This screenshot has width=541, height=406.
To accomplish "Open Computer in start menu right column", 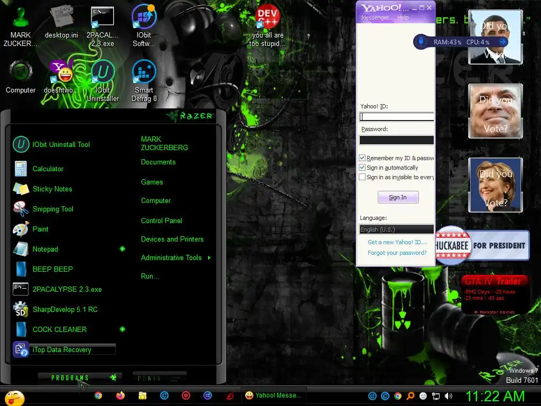I will tap(156, 200).
